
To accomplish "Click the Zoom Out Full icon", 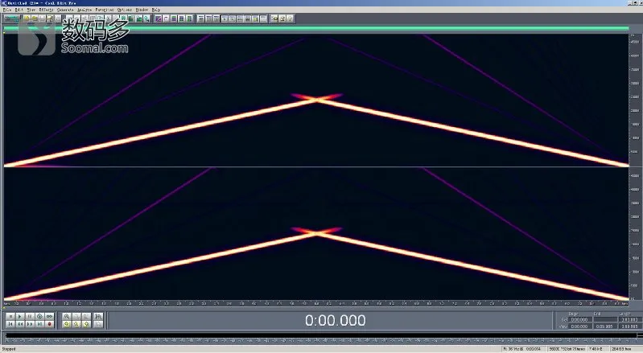I will click(x=87, y=317).
